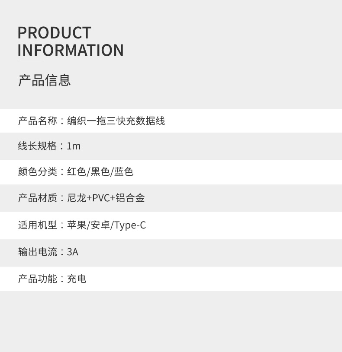Select the 编织一拖三快充数据线 product name
The image size is (342, 352).
pos(116,121)
